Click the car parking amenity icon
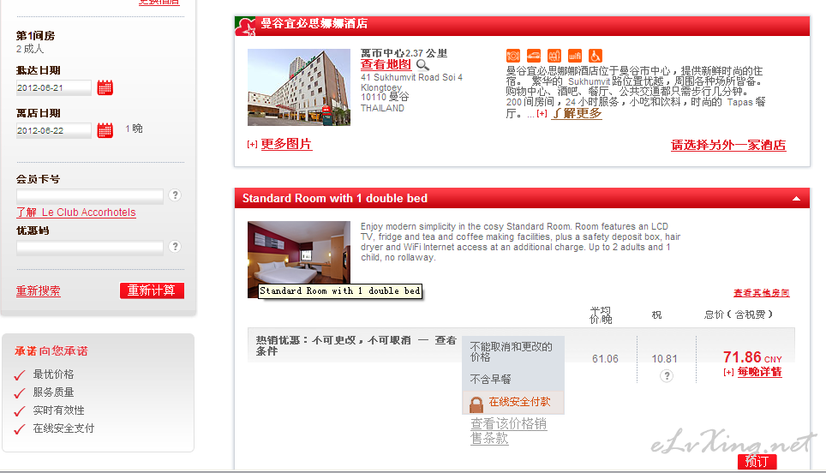Screen dimensions: 826x473 (534, 56)
